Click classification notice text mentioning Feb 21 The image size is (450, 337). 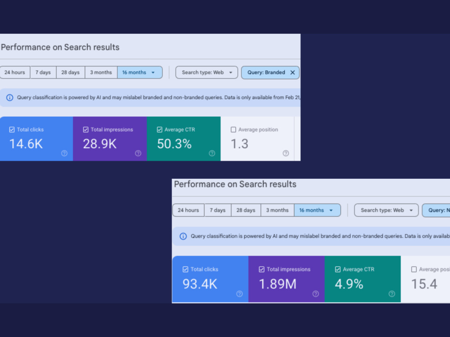coord(158,98)
